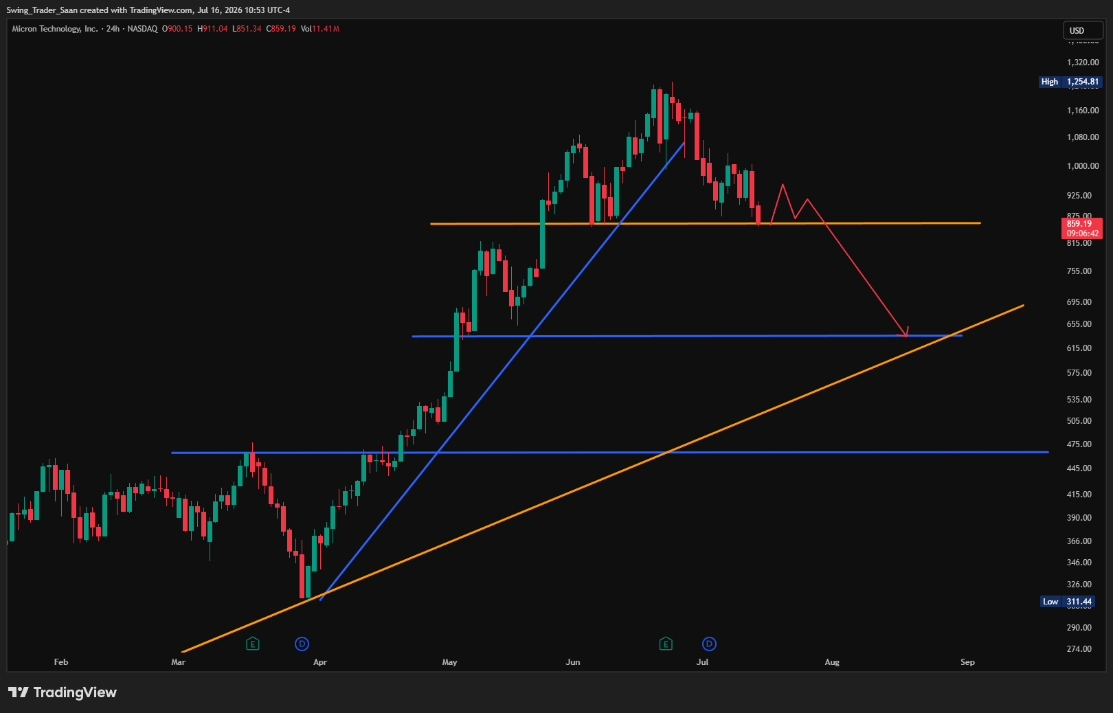Open the USD currency selector
Screen dimensions: 1113x713
pos(1083,30)
